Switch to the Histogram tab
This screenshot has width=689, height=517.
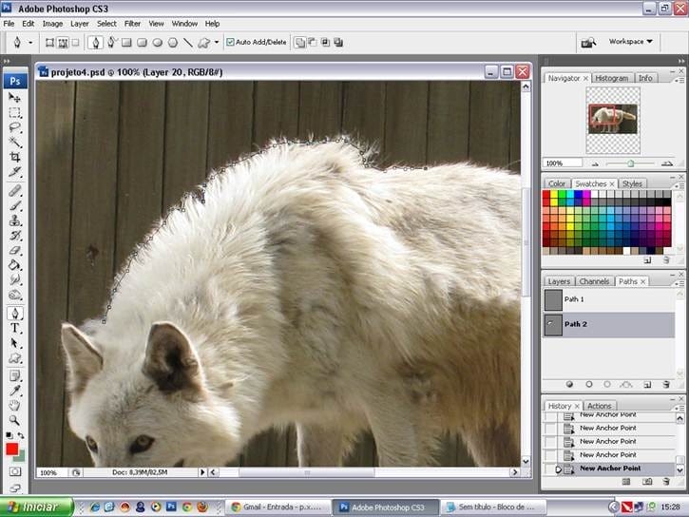pos(612,78)
